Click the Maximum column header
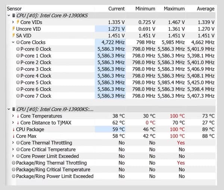The height and width of the screenshot is (190, 224). coord(174,9)
